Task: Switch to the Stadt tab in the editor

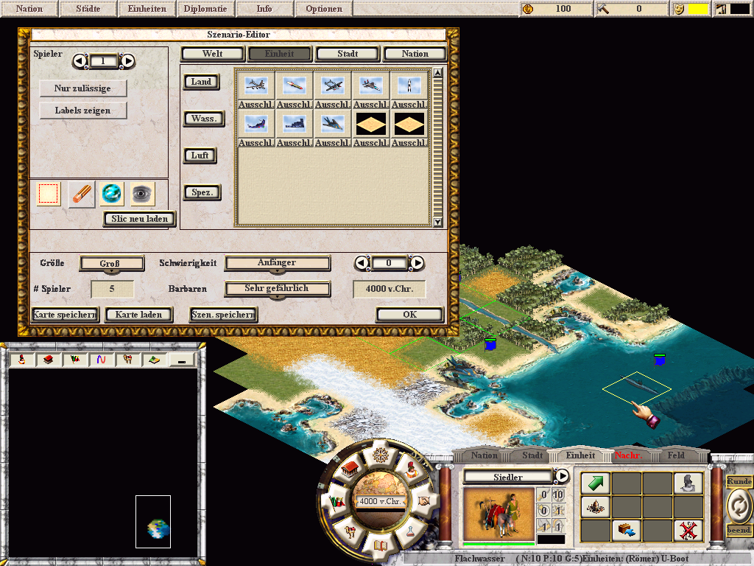Action: click(x=347, y=53)
